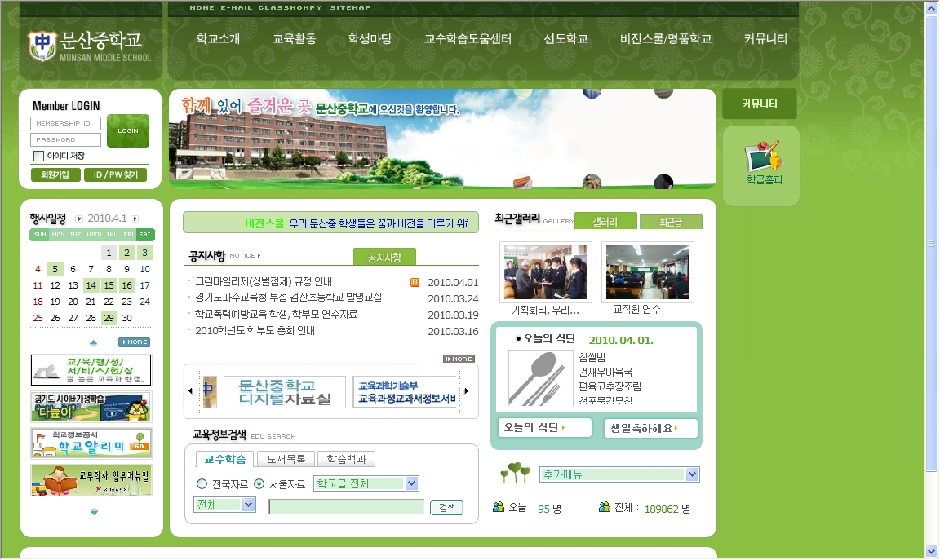
Task: Select the 전국자료 radio button
Action: tap(202, 484)
